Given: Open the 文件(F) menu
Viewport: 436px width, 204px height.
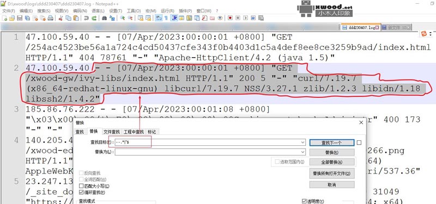Looking at the screenshot, I should click(x=9, y=11).
